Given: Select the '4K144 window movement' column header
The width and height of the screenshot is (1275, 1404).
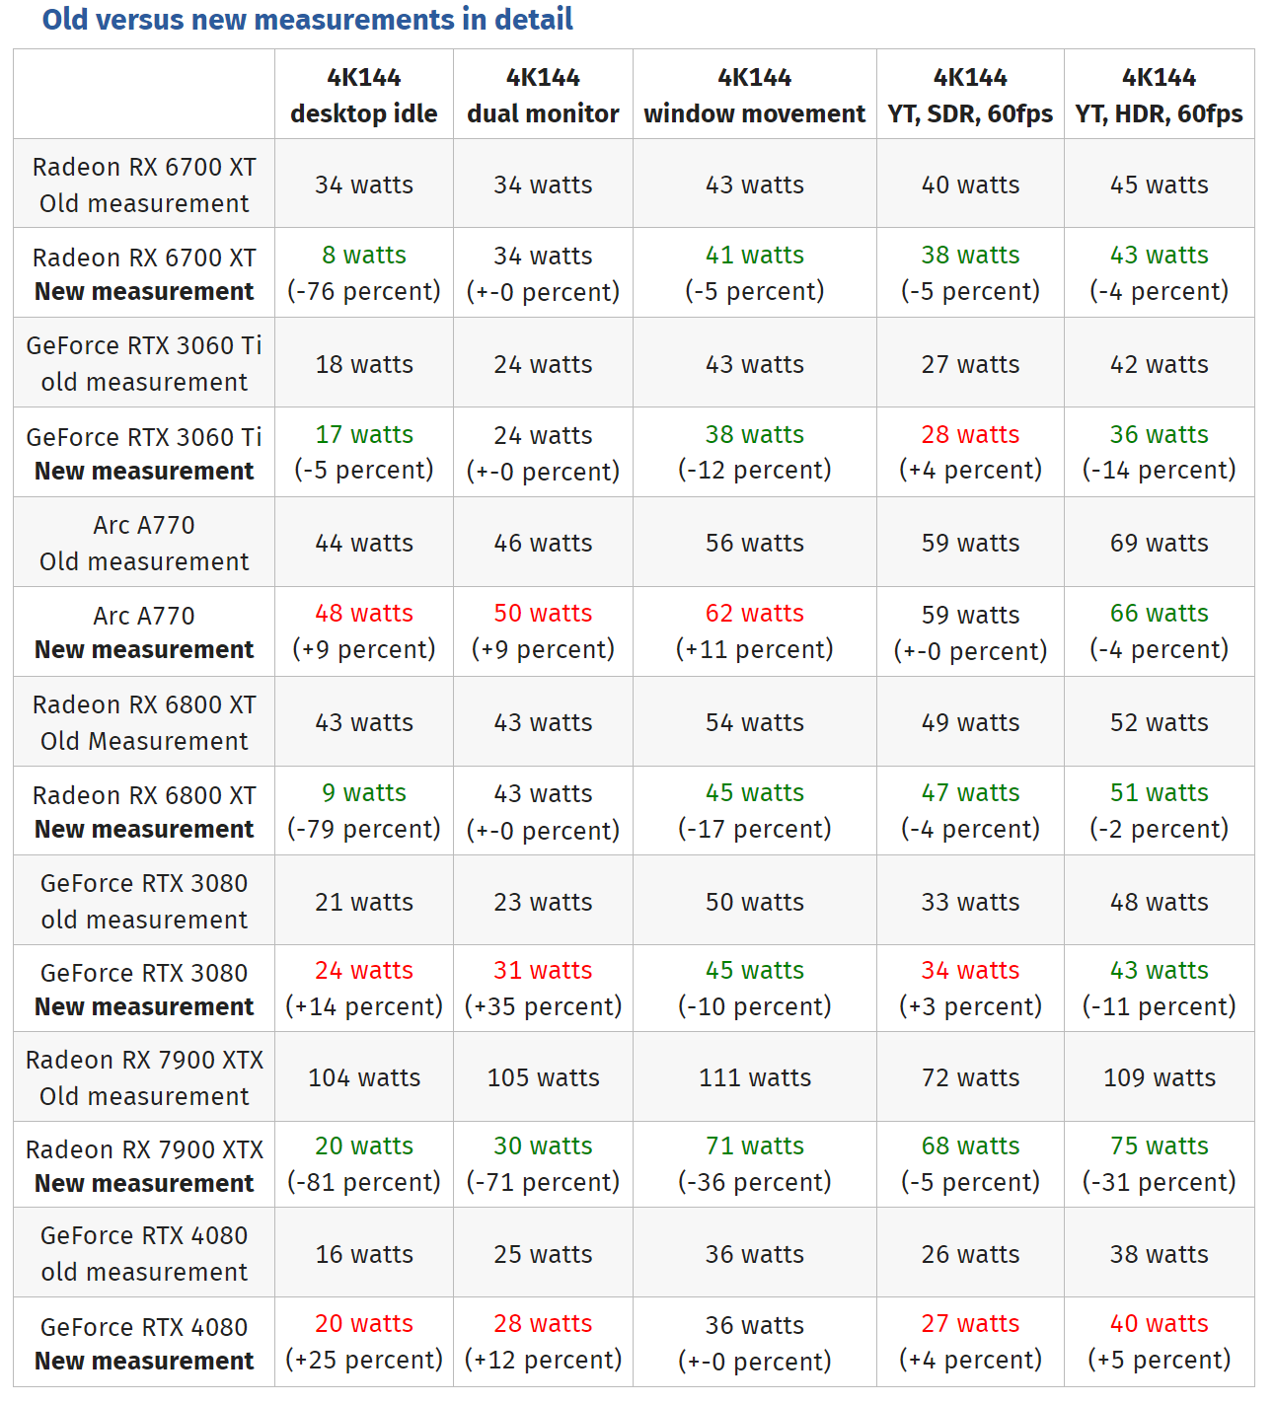Looking at the screenshot, I should coord(754,95).
